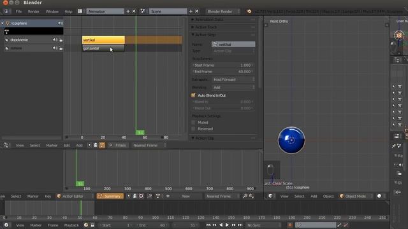Screen dimensions: 408x229
Task: Jump to previous keyframe icon
Action: [x=214, y=225]
